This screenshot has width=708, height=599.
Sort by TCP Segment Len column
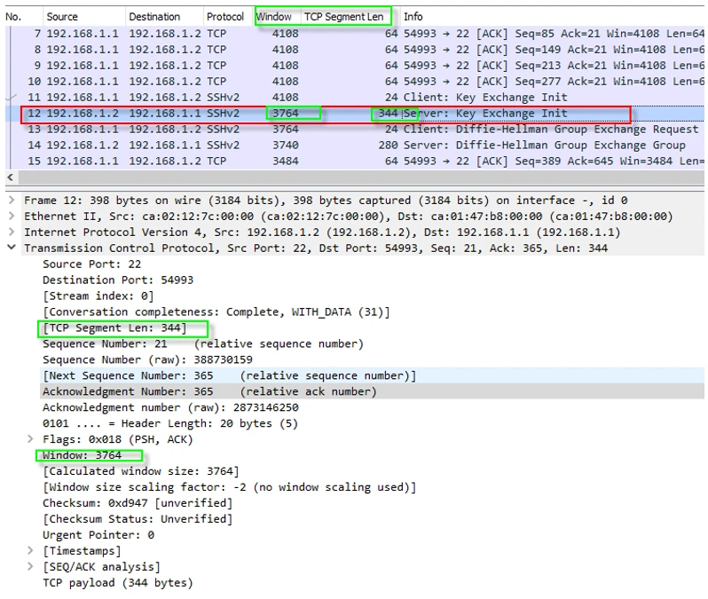tap(344, 17)
